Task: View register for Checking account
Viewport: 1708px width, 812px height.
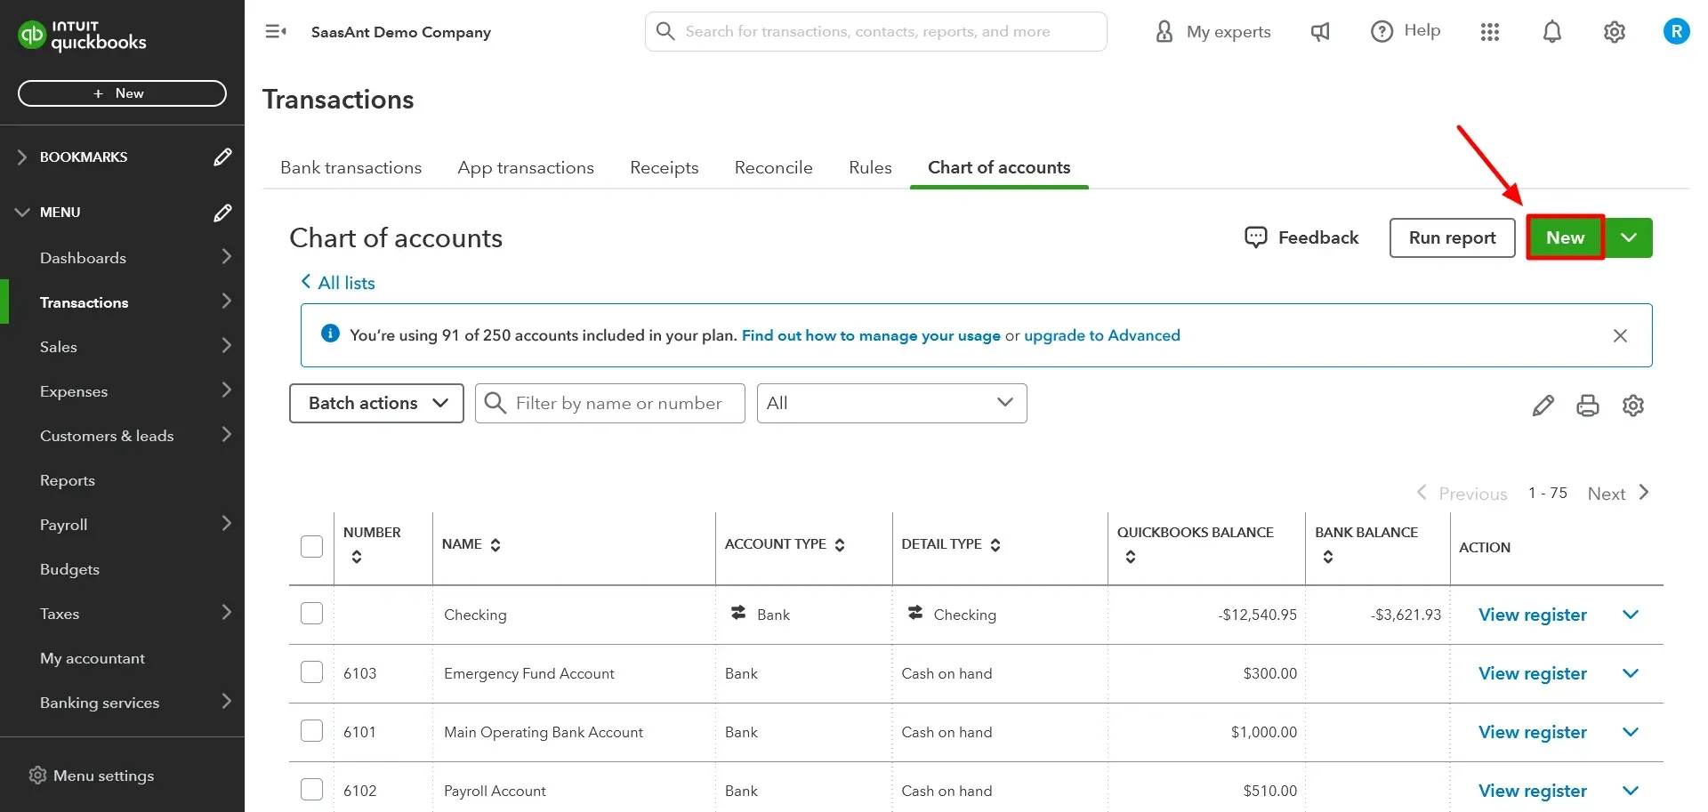Action: click(1532, 615)
